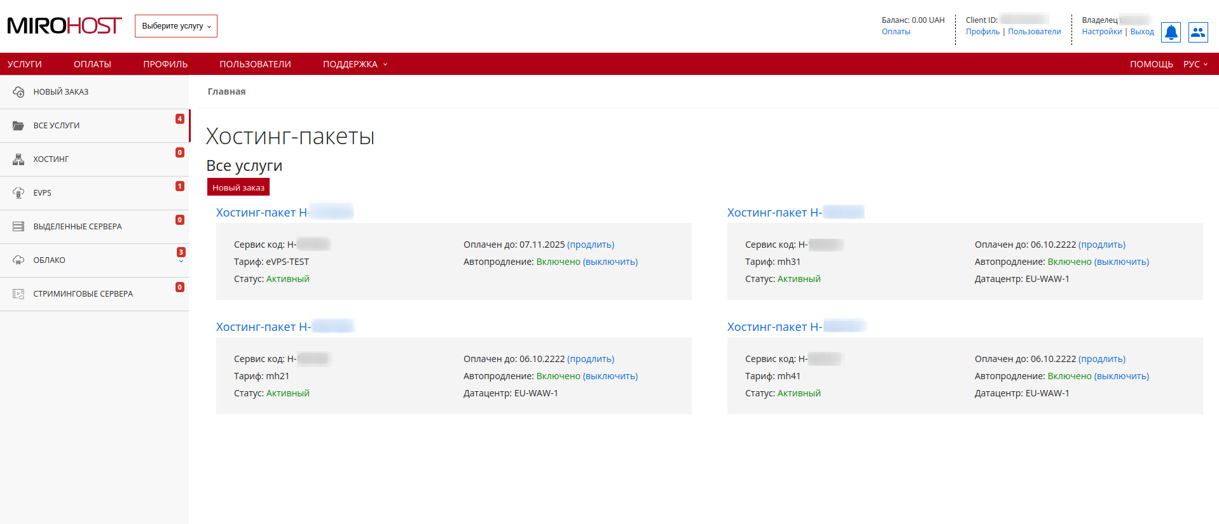Open the Профиль menu item
The image size is (1219, 524).
pyautogui.click(x=165, y=64)
